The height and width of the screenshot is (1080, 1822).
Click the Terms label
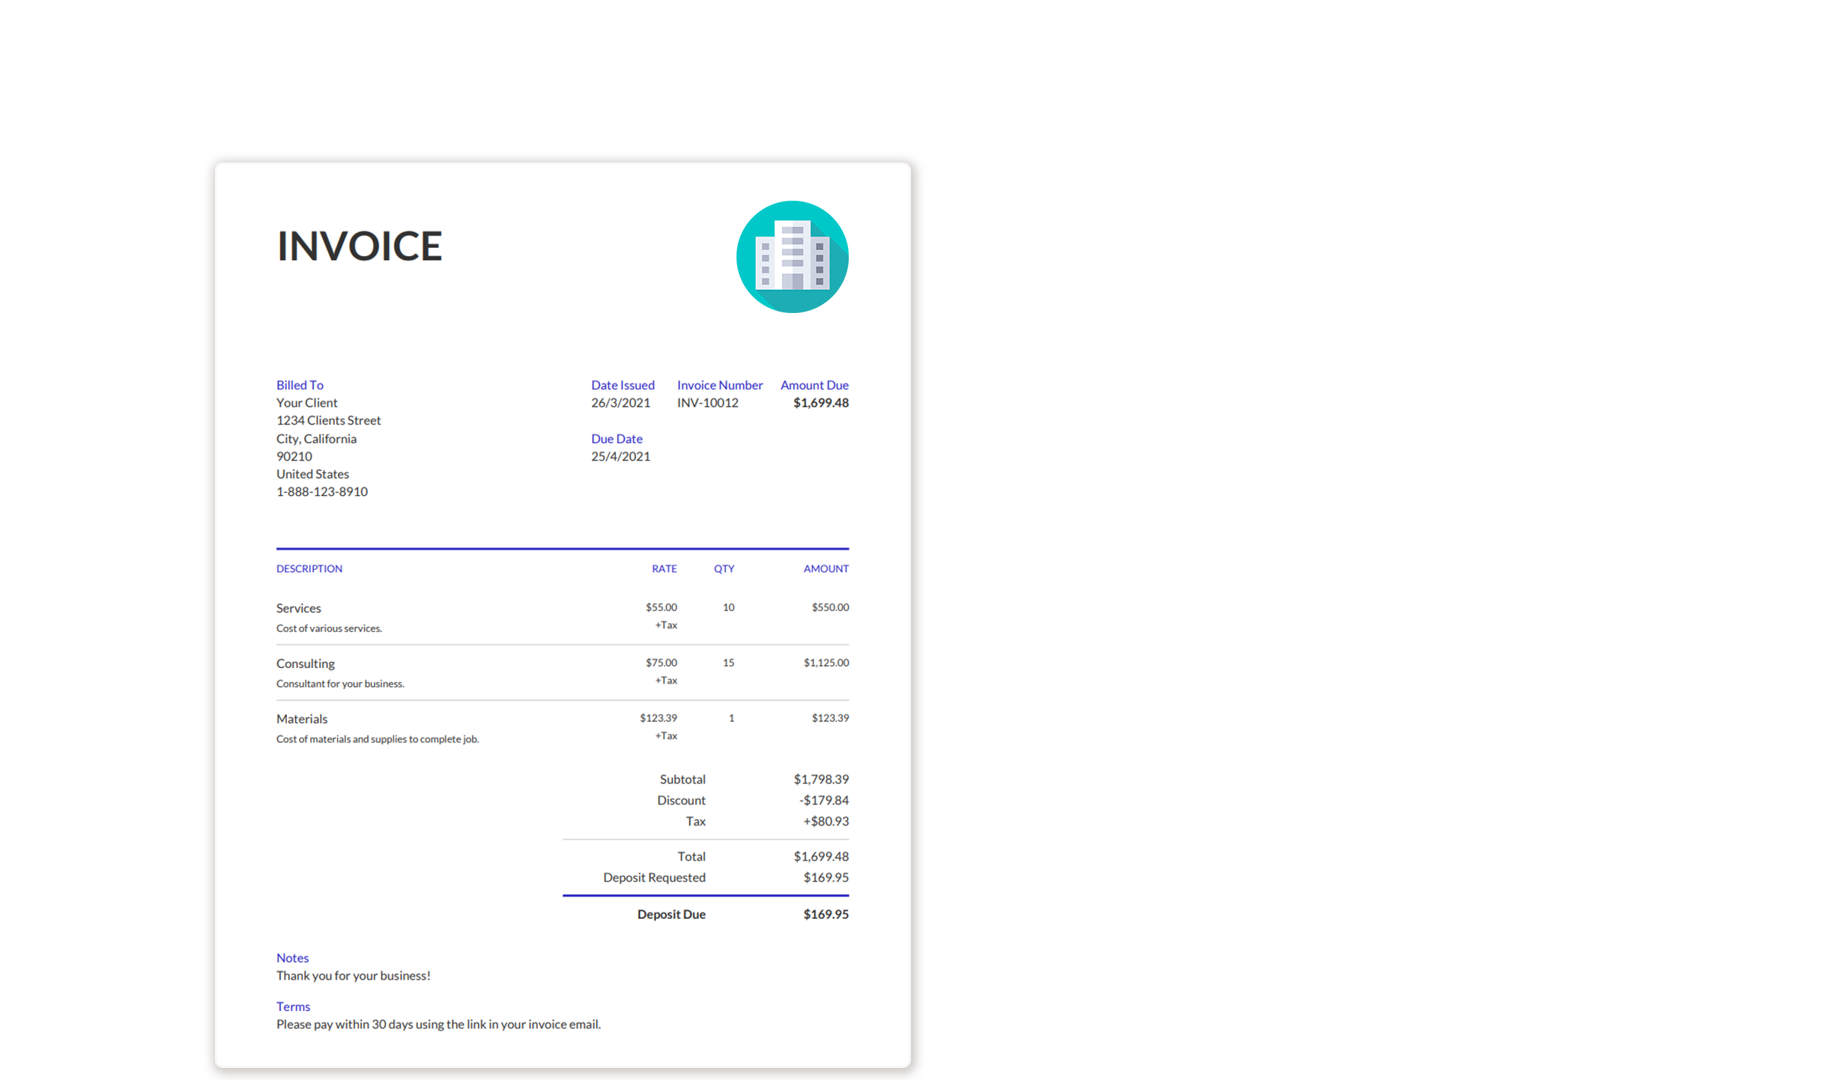point(293,1007)
